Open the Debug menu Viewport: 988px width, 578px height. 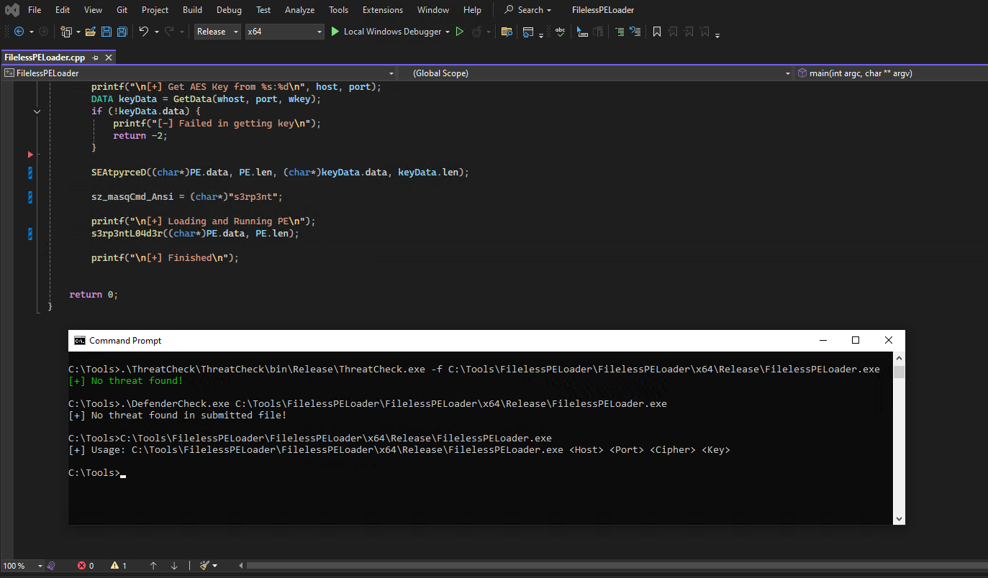coord(229,10)
